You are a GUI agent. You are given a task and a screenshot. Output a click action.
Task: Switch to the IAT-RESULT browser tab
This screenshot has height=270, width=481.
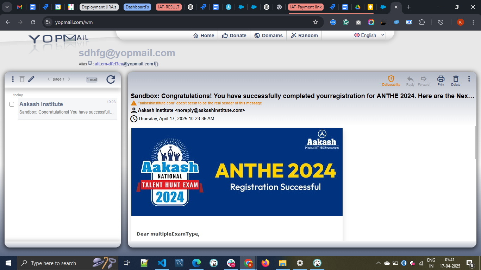point(169,7)
